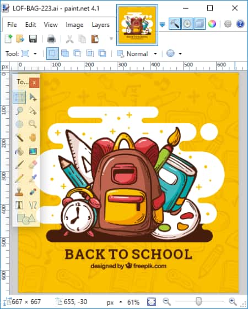The image size is (248, 309).
Task: Choose the Paintbrush tool
Action: point(19,164)
